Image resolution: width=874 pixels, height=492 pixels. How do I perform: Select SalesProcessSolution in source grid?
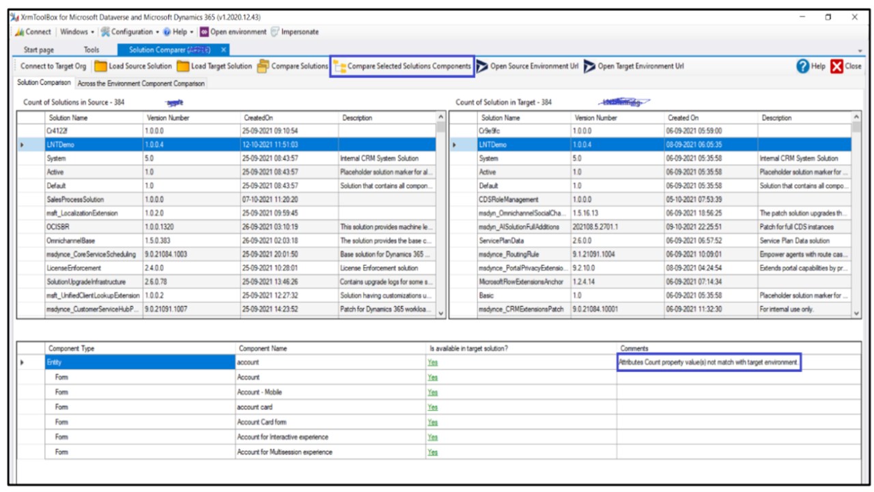tap(226, 200)
